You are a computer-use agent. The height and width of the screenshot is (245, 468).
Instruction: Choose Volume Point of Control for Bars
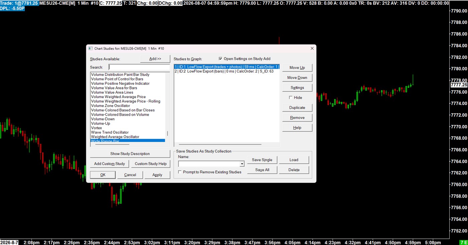128,79
